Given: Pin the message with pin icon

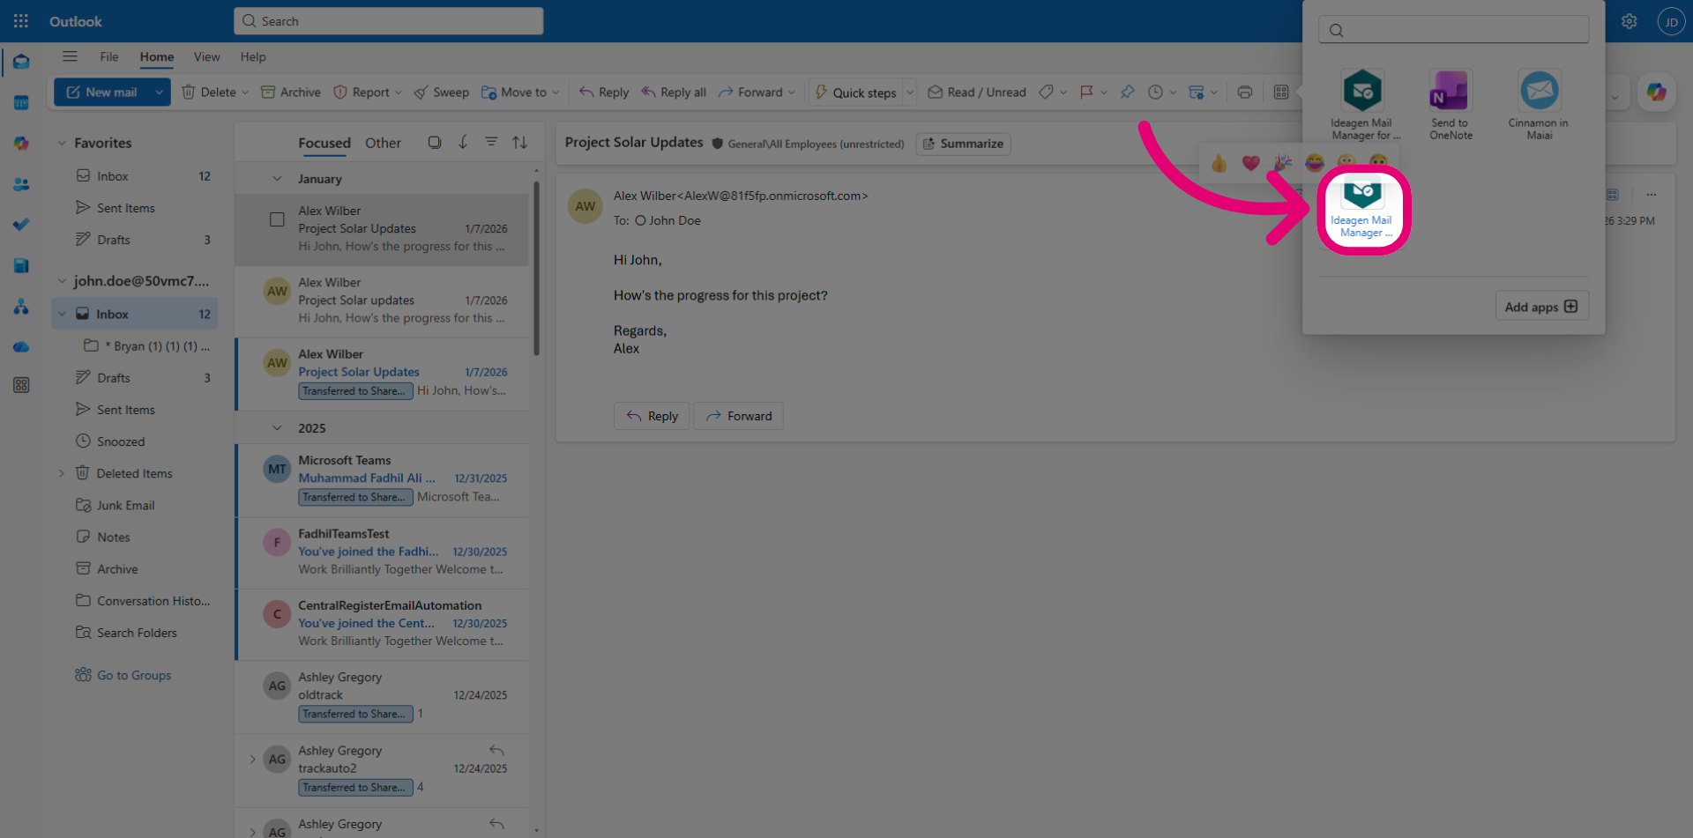Looking at the screenshot, I should click(x=1127, y=92).
